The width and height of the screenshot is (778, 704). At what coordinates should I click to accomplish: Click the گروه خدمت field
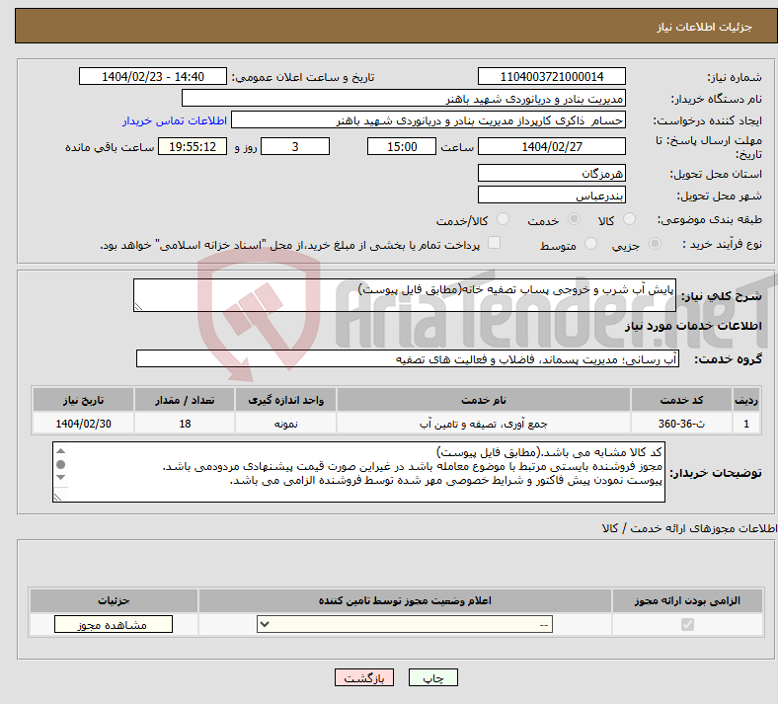click(x=408, y=358)
